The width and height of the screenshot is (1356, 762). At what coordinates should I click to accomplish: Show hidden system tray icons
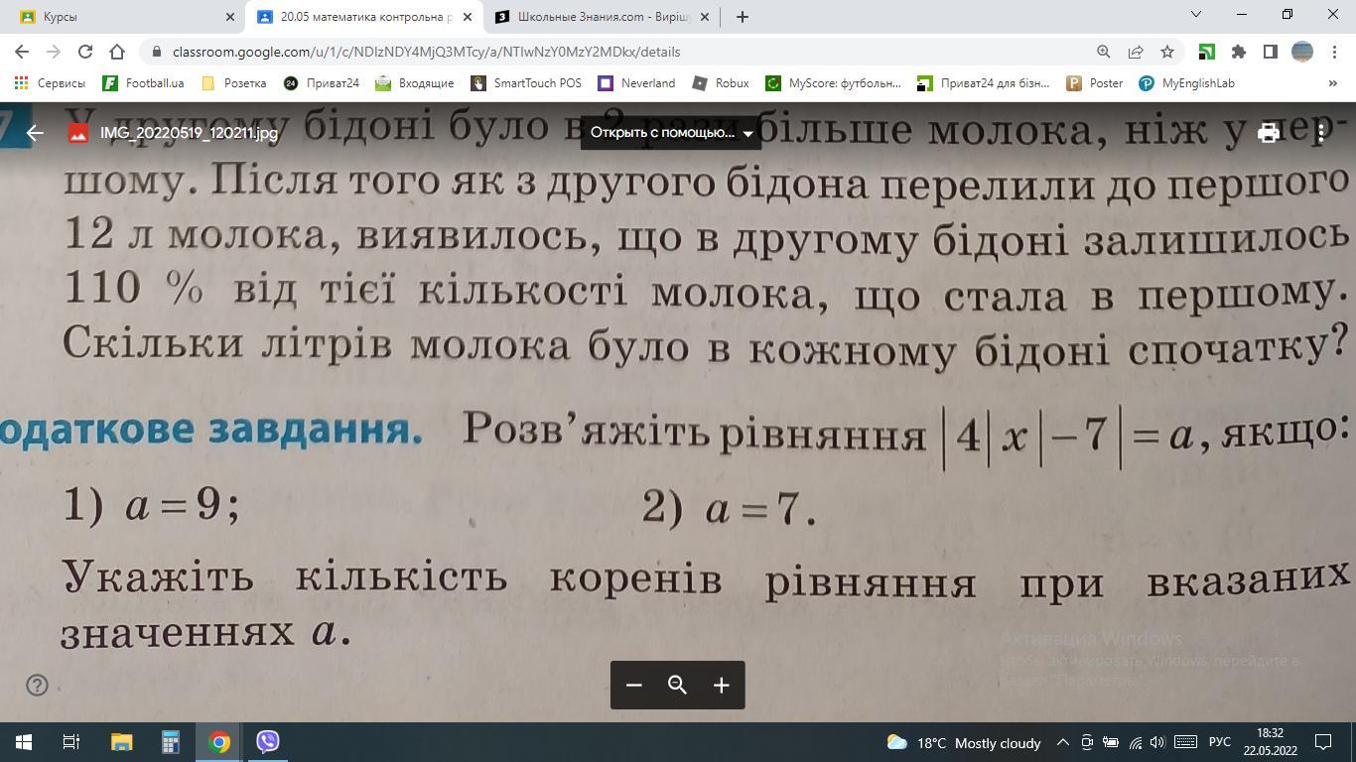coord(1062,742)
